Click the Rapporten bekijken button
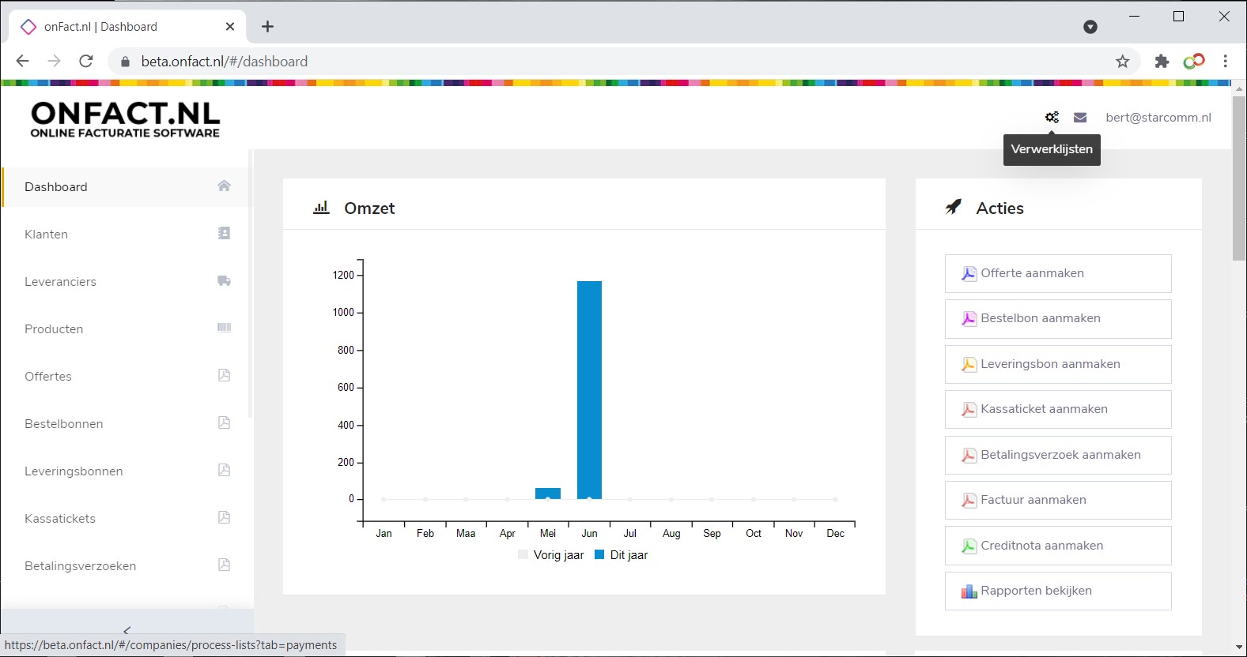Viewport: 1247px width, 657px height. coord(1057,591)
